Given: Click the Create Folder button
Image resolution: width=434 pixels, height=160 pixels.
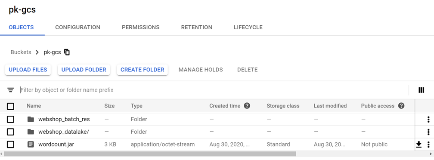Looking at the screenshot, I should (x=142, y=70).
